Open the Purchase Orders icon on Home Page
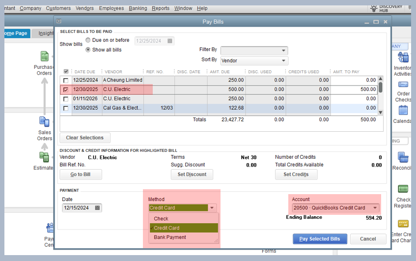Viewport: 416px width, 261px height. [45, 57]
